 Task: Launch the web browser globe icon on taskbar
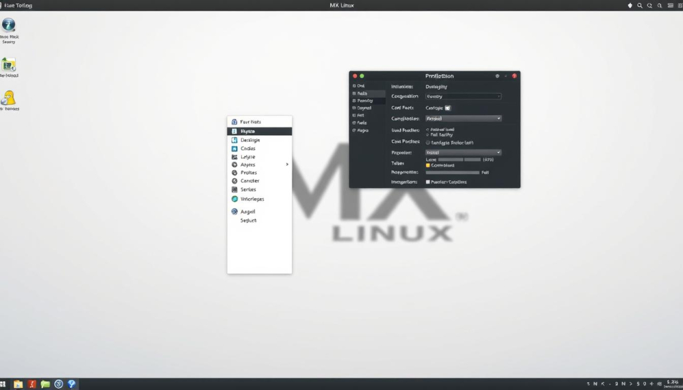tap(72, 383)
